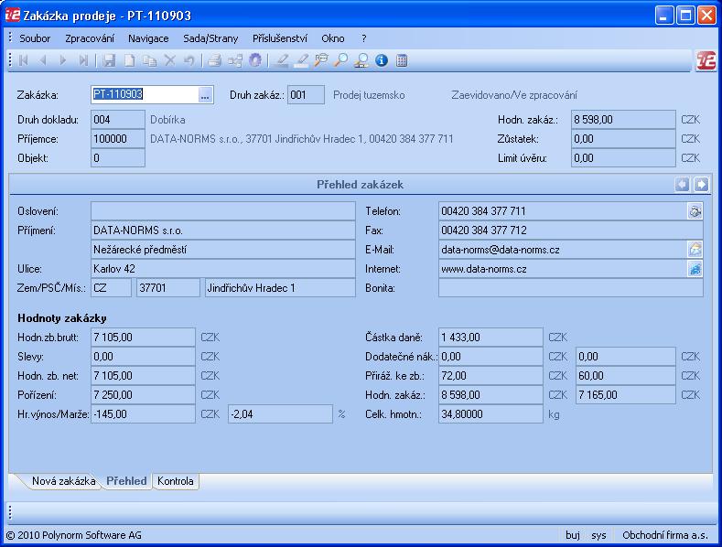The height and width of the screenshot is (547, 722).
Task: Click the second pencil edit icon
Action: point(302,60)
